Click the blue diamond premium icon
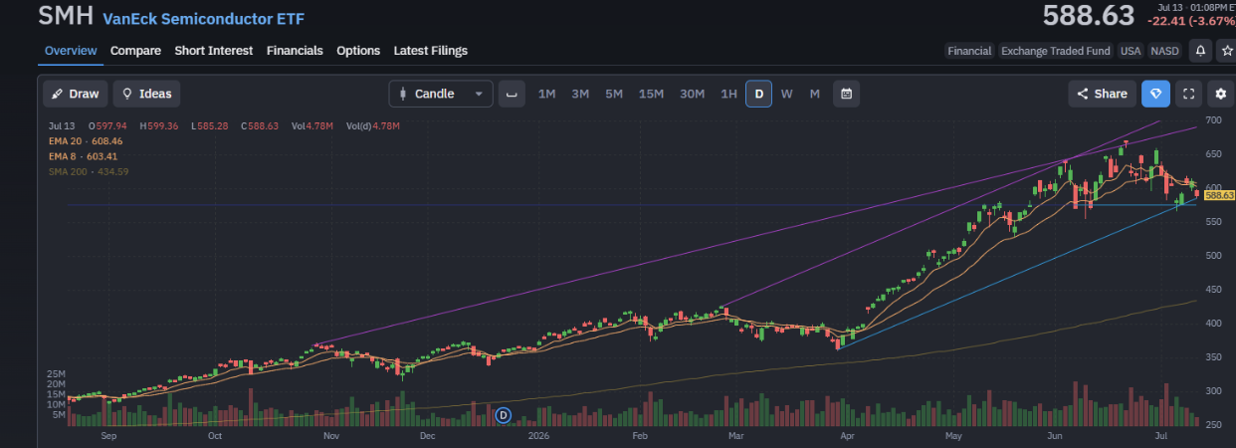The image size is (1236, 448). pos(1155,94)
